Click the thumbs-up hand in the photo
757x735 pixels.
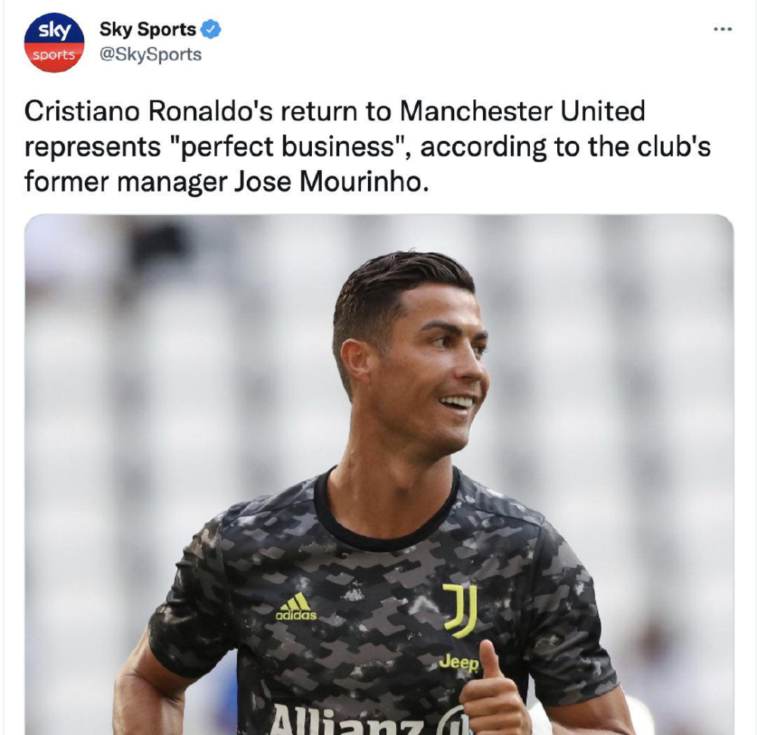point(494,690)
